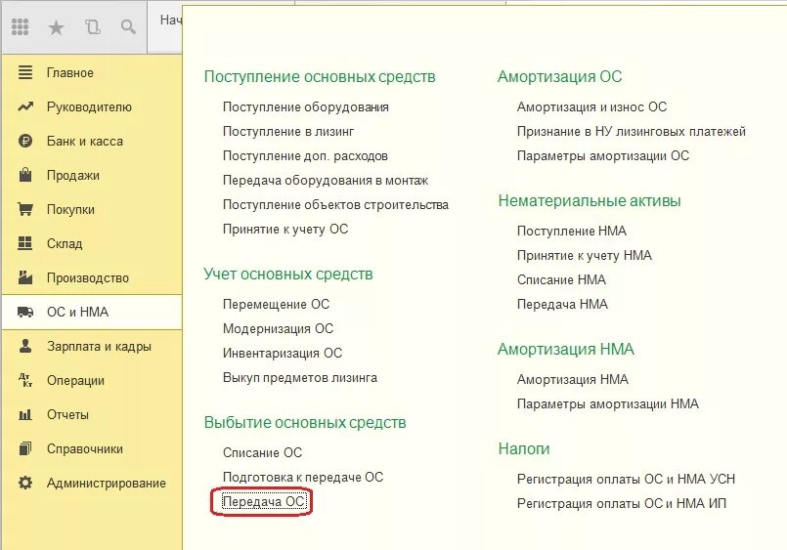The width and height of the screenshot is (787, 550).
Task: Open the sections menu grid icon
Action: pos(20,26)
